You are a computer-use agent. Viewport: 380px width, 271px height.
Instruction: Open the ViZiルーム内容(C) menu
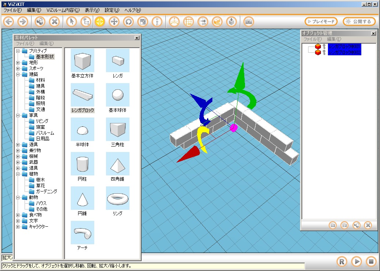pyautogui.click(x=63, y=10)
